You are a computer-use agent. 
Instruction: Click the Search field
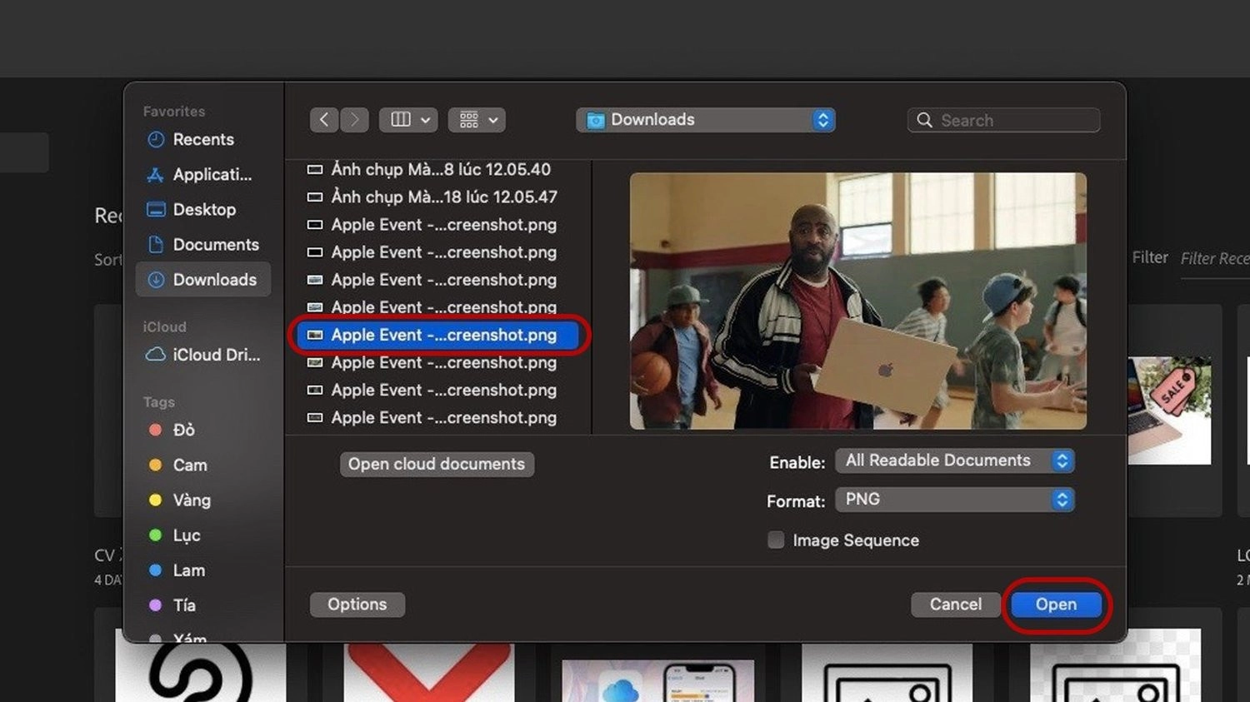(1003, 120)
